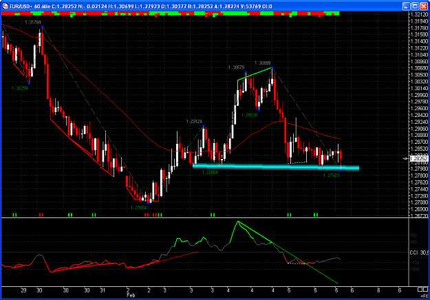Screen dimensions: 430x300
Task: Click the swing low label 1.30259
Action: pyautogui.click(x=20, y=88)
